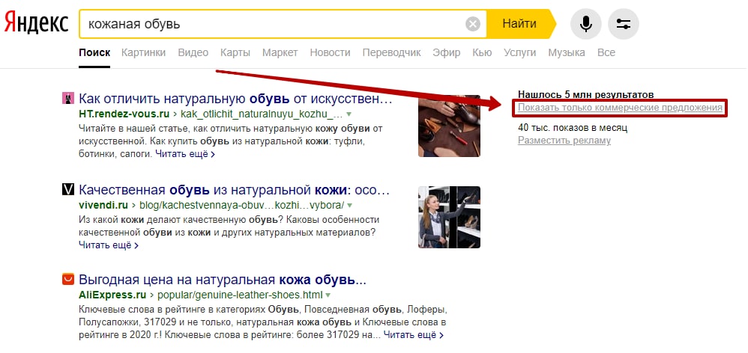Go to the Новости tab
The width and height of the screenshot is (748, 353).
330,52
